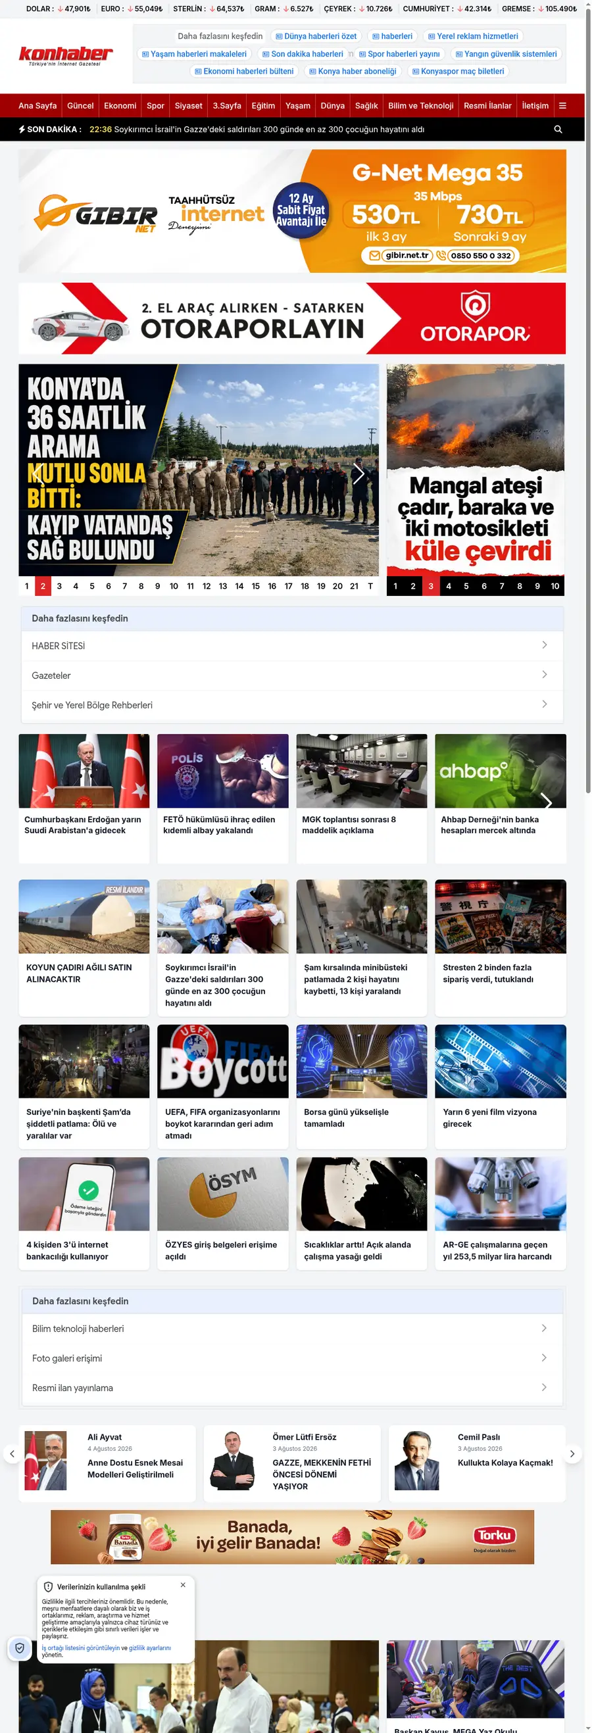Open UEFA, FIFA boykot news card
This screenshot has width=592, height=1733.
(x=223, y=1086)
